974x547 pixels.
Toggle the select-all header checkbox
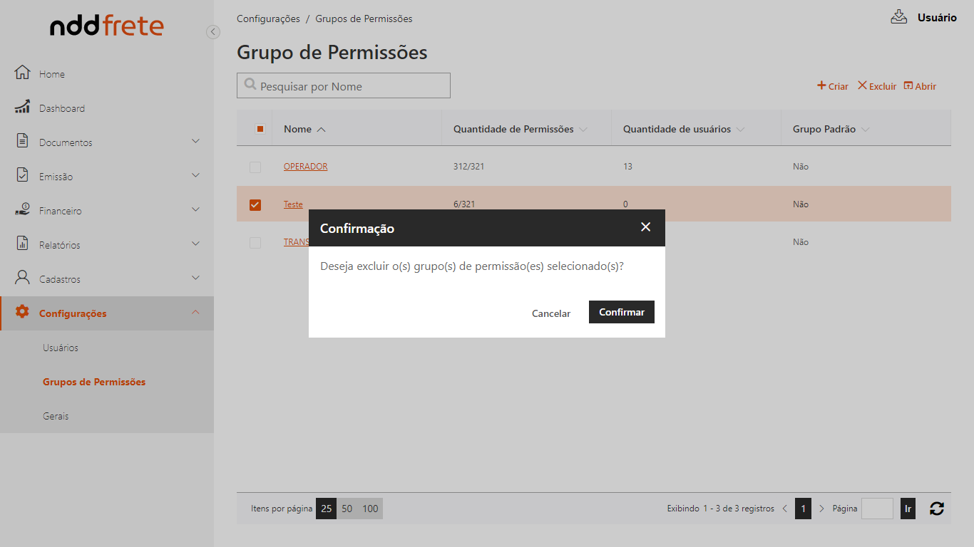[260, 129]
